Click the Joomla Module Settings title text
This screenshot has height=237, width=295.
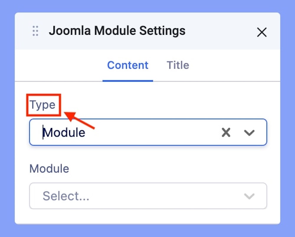[117, 31]
